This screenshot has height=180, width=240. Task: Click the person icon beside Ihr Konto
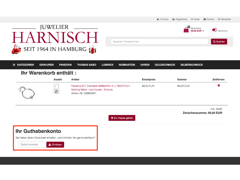157,19
